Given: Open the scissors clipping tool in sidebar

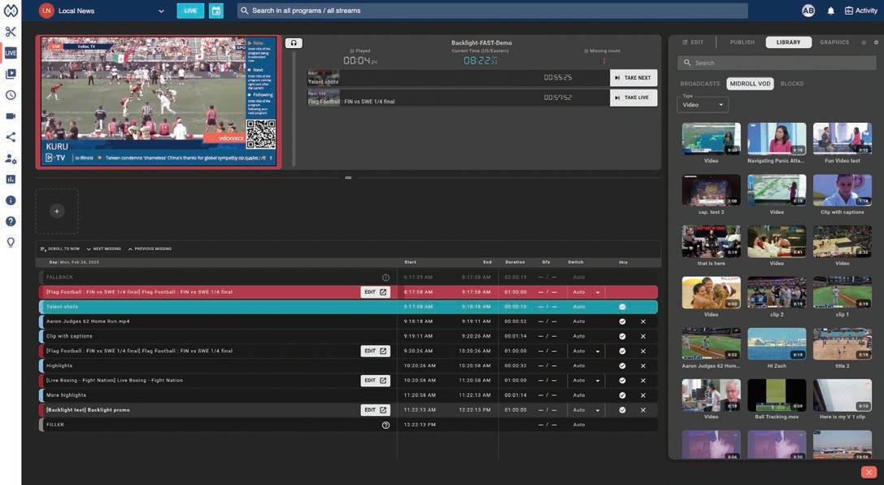Looking at the screenshot, I should [x=11, y=32].
